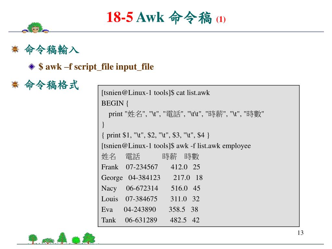The width and height of the screenshot is (332, 249).
Task: Click the value 412.0 in Frank's row
Action: 179,167
